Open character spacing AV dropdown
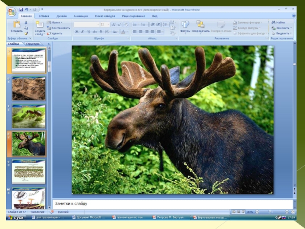Viewport: 305px width, 229px height. [107, 32]
